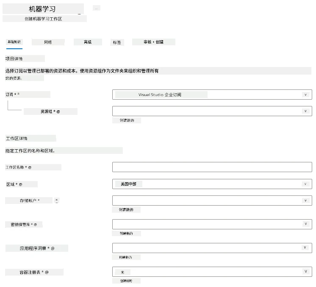
Task: Click the 工作区详情 section heading
Action: [x=17, y=138]
